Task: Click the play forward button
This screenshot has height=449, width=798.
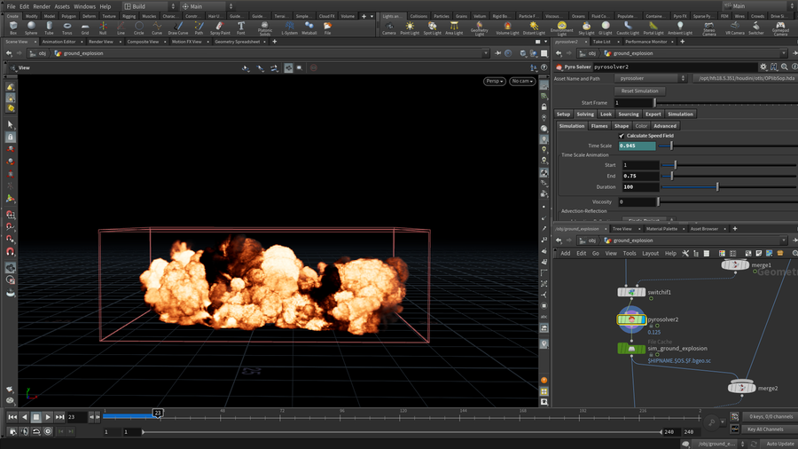Action: 48,417
